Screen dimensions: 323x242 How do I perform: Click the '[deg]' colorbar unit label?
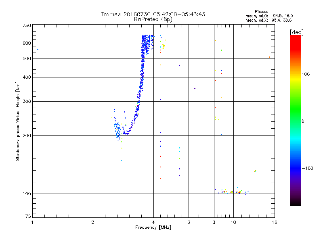296,32
